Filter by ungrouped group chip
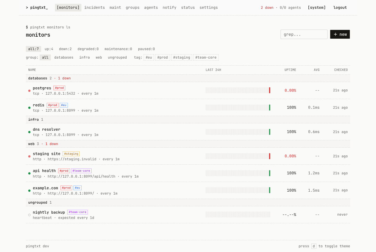The width and height of the screenshot is (376, 252). [x=117, y=57]
